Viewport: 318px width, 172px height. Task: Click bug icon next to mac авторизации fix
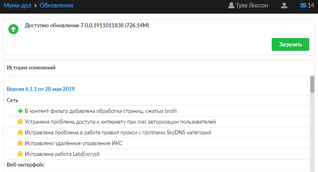(x=20, y=122)
